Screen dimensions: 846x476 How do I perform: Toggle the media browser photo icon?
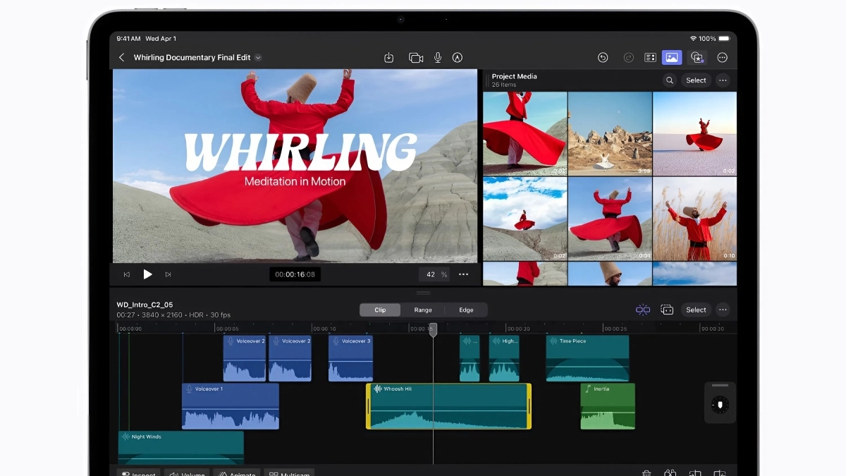tap(672, 58)
